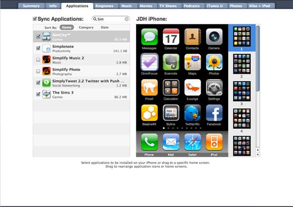This screenshot has width=293, height=207.
Task: Select the Calendar app icon
Action: click(171, 37)
